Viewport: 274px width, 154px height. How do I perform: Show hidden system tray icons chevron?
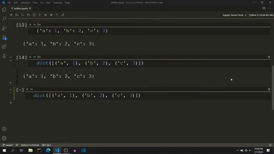(237, 151)
